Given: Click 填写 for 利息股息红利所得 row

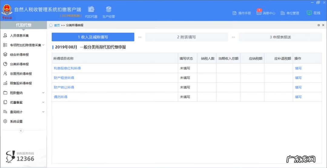Looking at the screenshot, I should [x=298, y=68].
